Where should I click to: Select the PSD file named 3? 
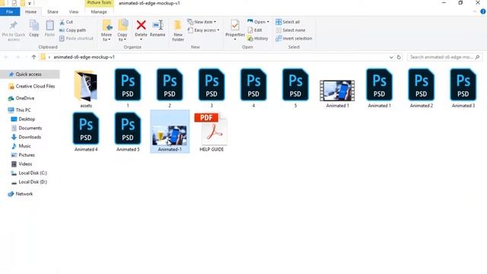tap(212, 88)
